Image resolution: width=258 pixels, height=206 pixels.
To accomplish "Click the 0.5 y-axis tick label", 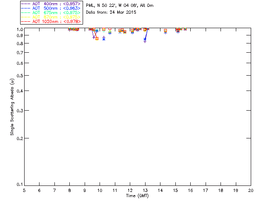I will (x=21, y=76).
